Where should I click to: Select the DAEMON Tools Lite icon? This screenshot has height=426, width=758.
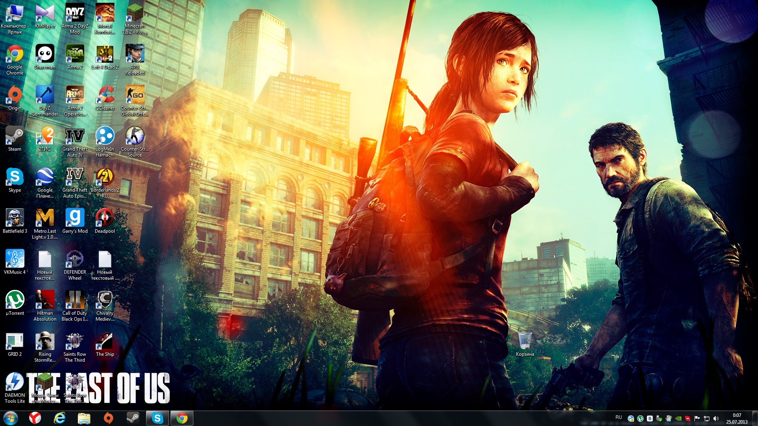tap(15, 388)
